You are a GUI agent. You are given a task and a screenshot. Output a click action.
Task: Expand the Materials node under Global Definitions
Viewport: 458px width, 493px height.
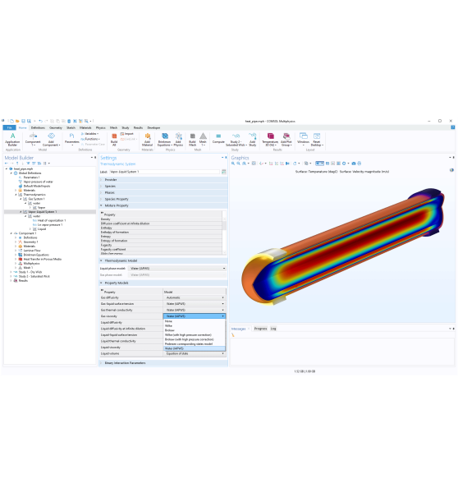(16, 191)
